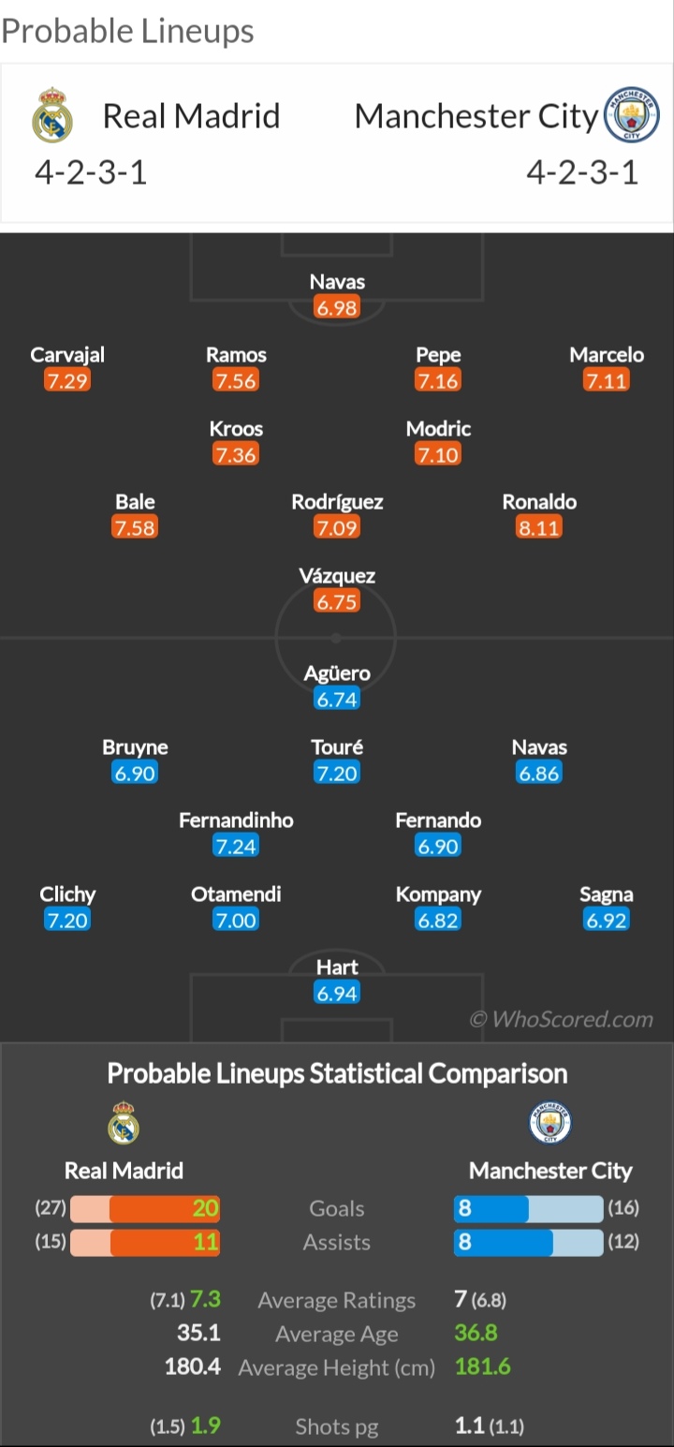
Task: Click the Real Madrid orange goals bar
Action: (x=165, y=1208)
